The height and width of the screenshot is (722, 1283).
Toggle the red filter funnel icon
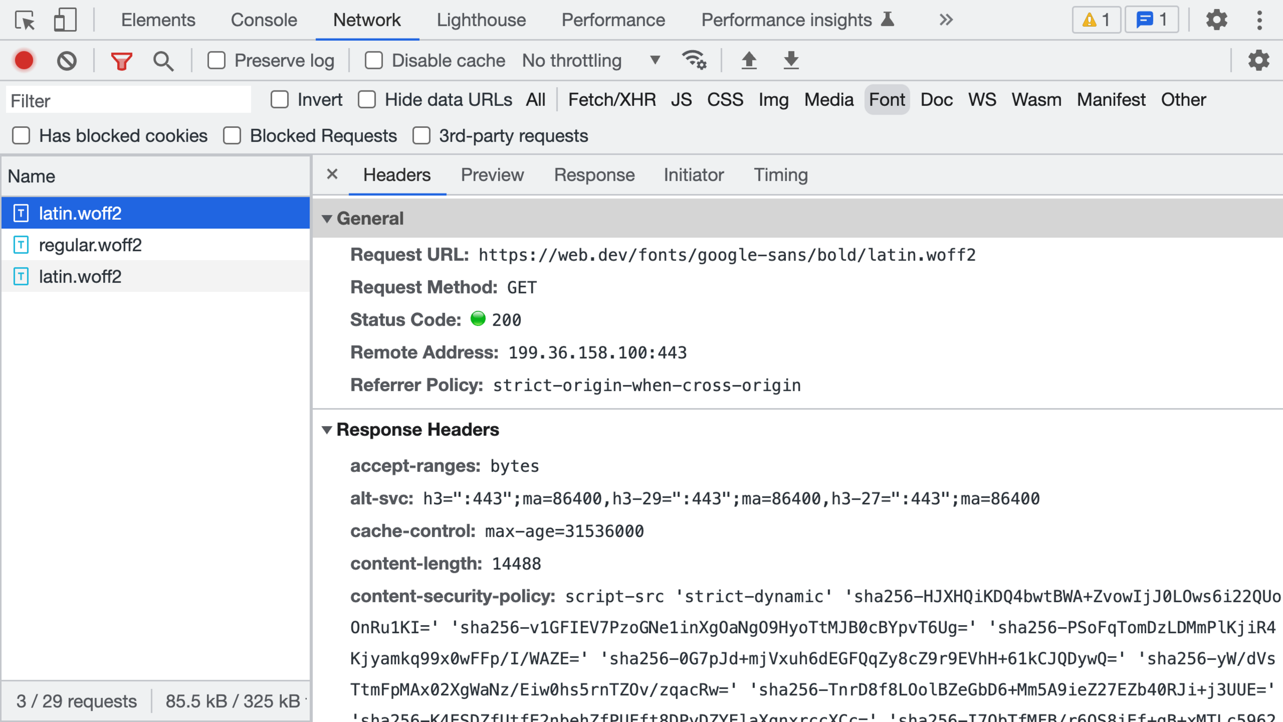(121, 60)
